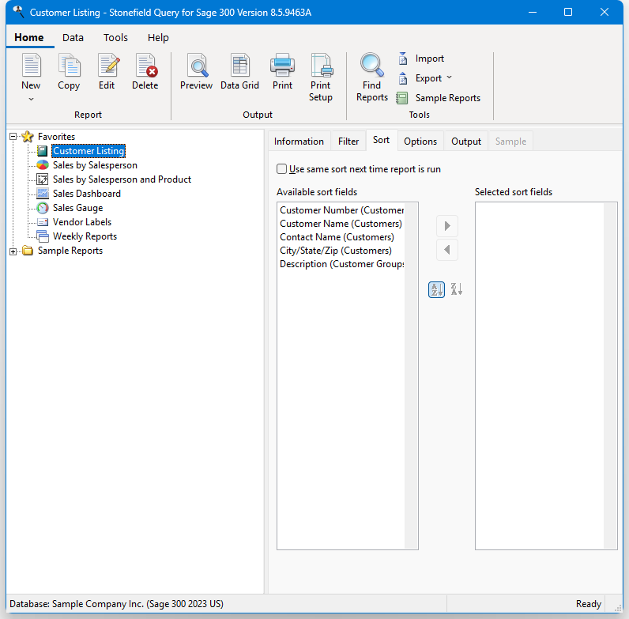
Task: Expand the Sample Reports tree folder
Action: click(13, 251)
